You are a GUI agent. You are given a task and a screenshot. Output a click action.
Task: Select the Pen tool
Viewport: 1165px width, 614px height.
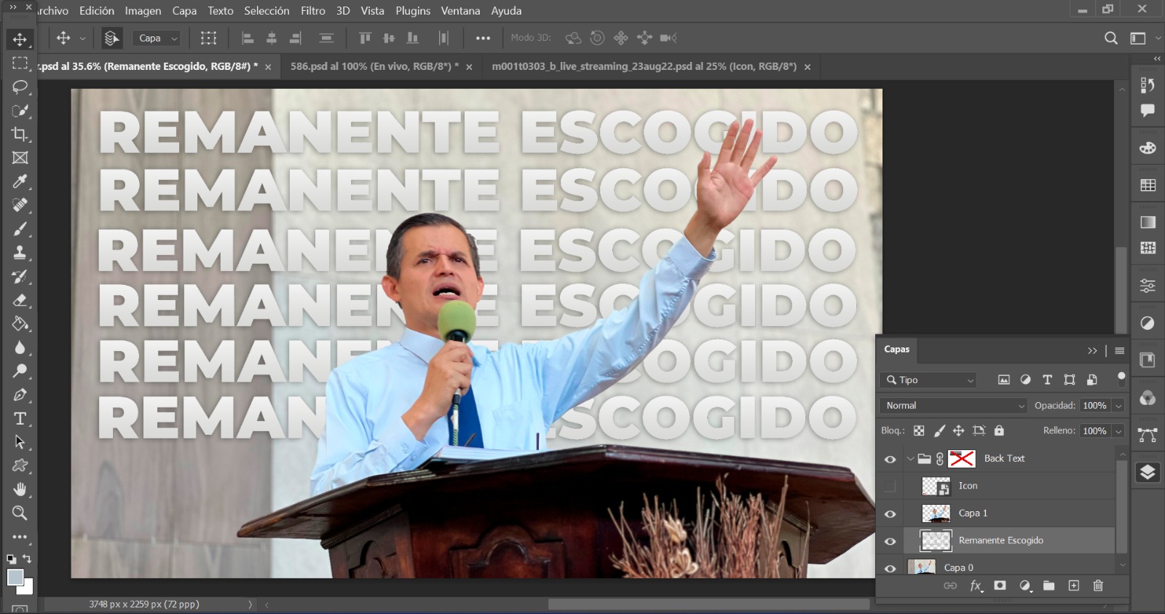click(x=20, y=395)
